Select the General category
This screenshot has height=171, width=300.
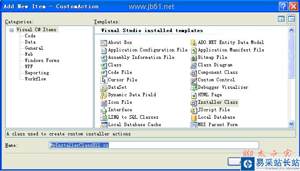[34, 48]
